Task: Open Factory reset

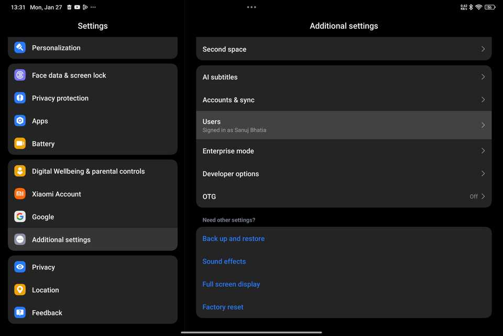Action: (x=223, y=307)
